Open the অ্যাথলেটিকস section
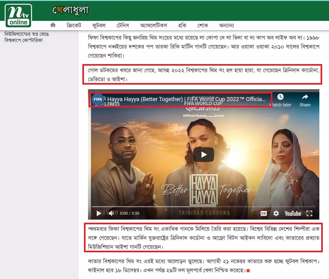This screenshot has width=329, height=279. point(153,26)
